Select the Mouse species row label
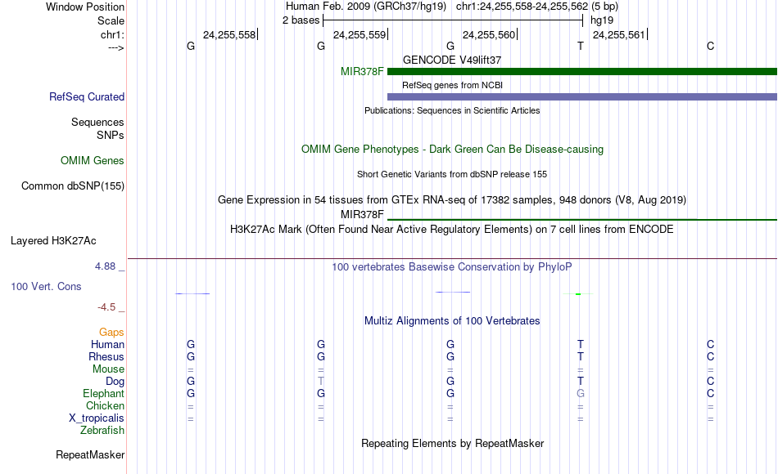Viewport: 778px width, 474px height. [x=109, y=369]
